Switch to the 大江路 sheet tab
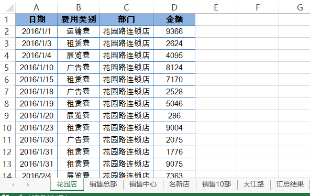 pyautogui.click(x=253, y=184)
